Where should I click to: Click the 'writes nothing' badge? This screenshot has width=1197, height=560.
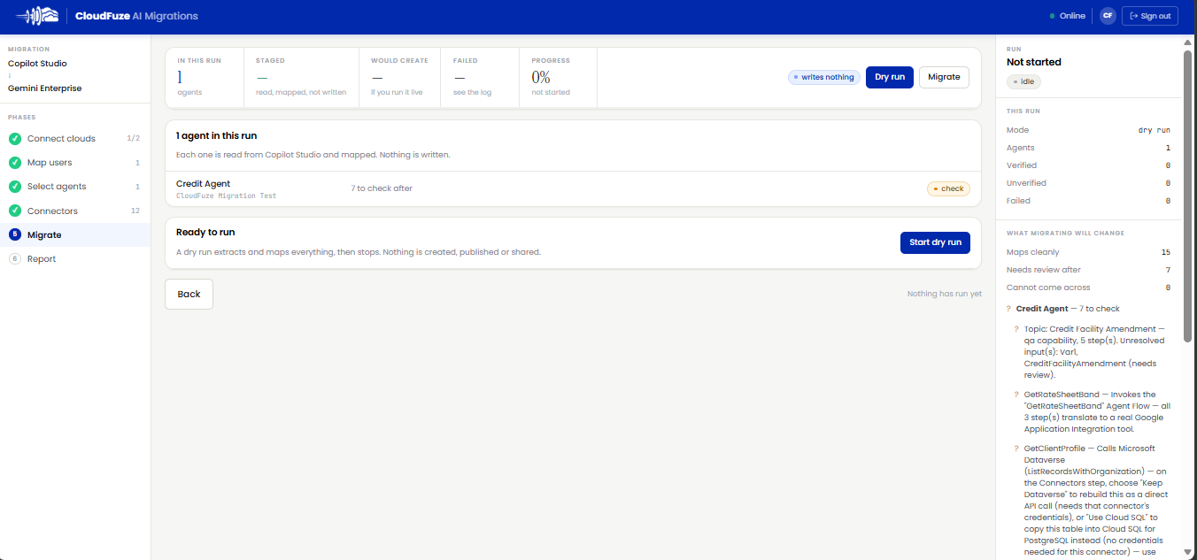coord(824,77)
